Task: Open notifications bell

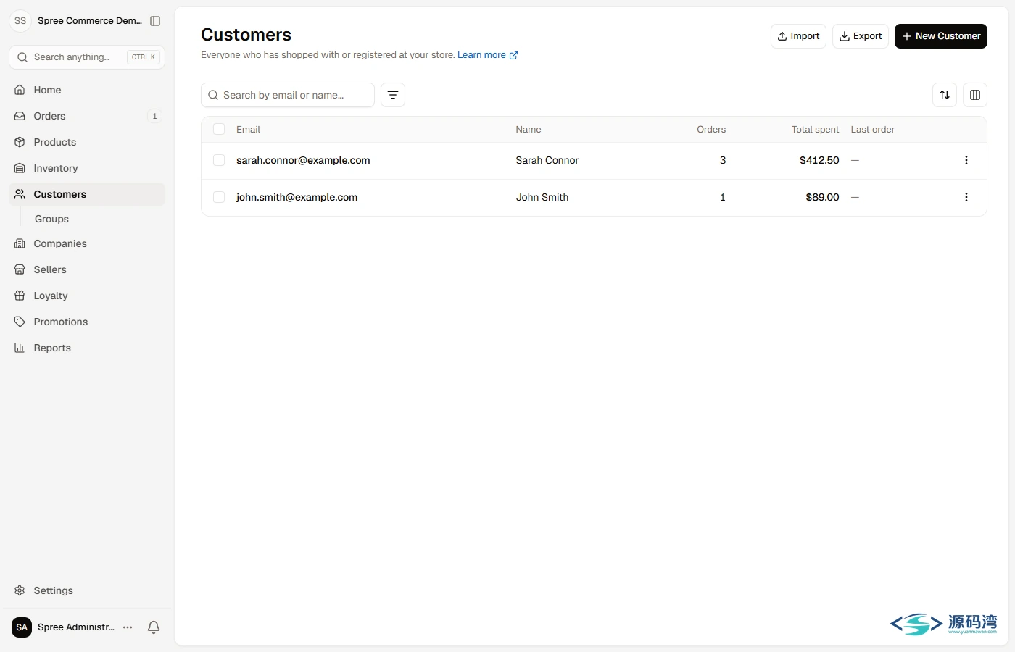Action: pos(154,627)
